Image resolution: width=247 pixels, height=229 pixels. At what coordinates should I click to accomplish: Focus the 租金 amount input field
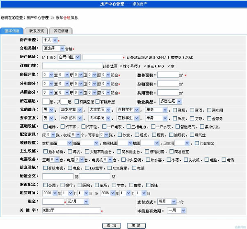[53, 202]
